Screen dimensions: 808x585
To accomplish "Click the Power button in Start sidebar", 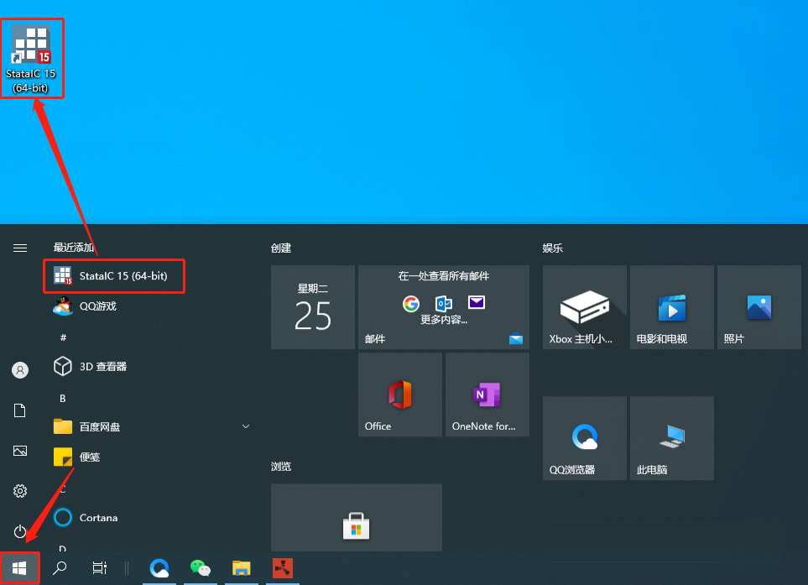I will [20, 531].
